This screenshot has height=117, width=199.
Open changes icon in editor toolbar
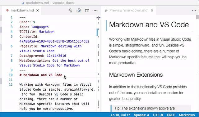pyautogui.click(x=70, y=11)
